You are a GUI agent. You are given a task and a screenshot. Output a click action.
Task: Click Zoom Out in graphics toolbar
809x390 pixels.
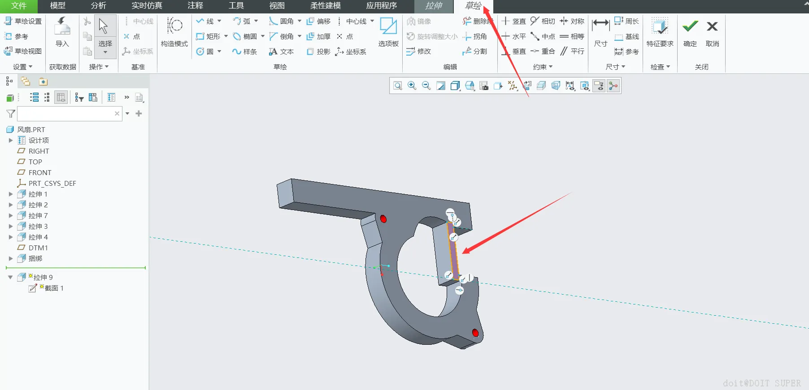point(426,86)
